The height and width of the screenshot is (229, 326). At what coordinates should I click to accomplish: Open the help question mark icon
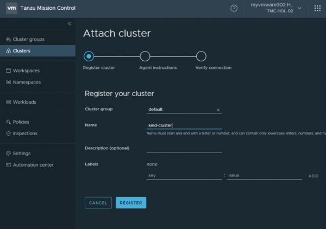(x=234, y=8)
